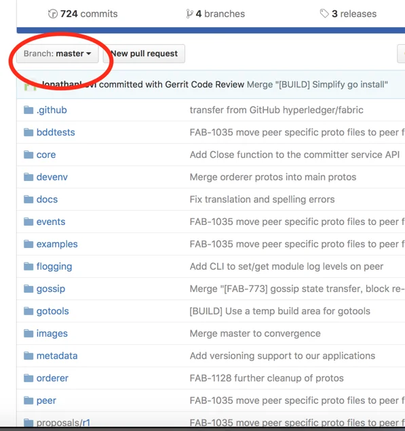The width and height of the screenshot is (405, 431).
Task: Click the gossip folder icon
Action: [x=28, y=289]
